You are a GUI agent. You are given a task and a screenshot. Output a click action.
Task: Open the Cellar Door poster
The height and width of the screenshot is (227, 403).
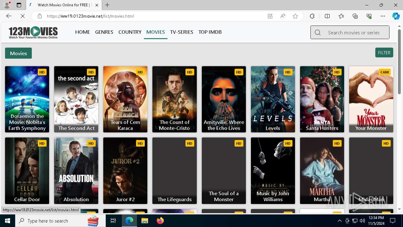27,171
